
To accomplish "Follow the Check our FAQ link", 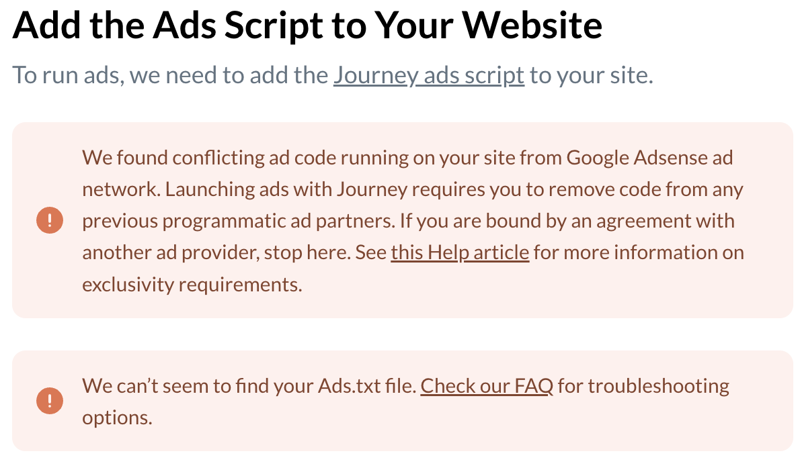I will [487, 386].
